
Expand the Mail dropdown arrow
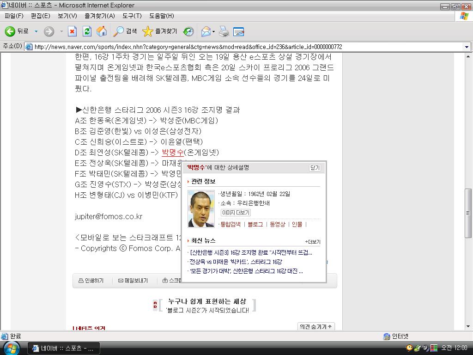213,31
